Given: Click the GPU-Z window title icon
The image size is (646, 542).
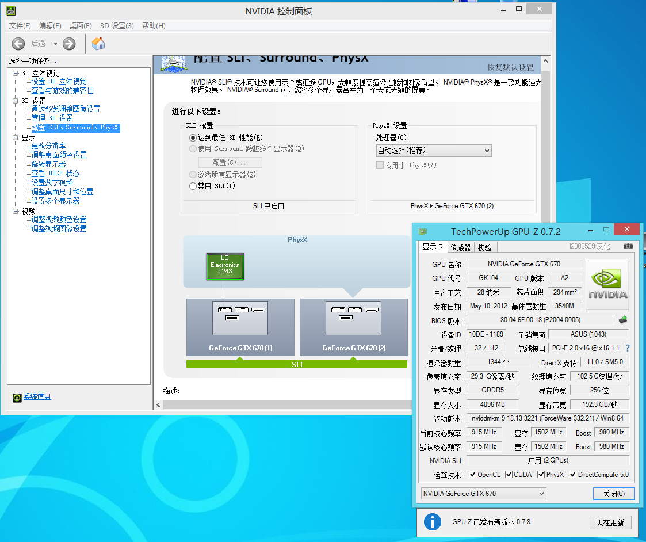Looking at the screenshot, I should click(423, 232).
